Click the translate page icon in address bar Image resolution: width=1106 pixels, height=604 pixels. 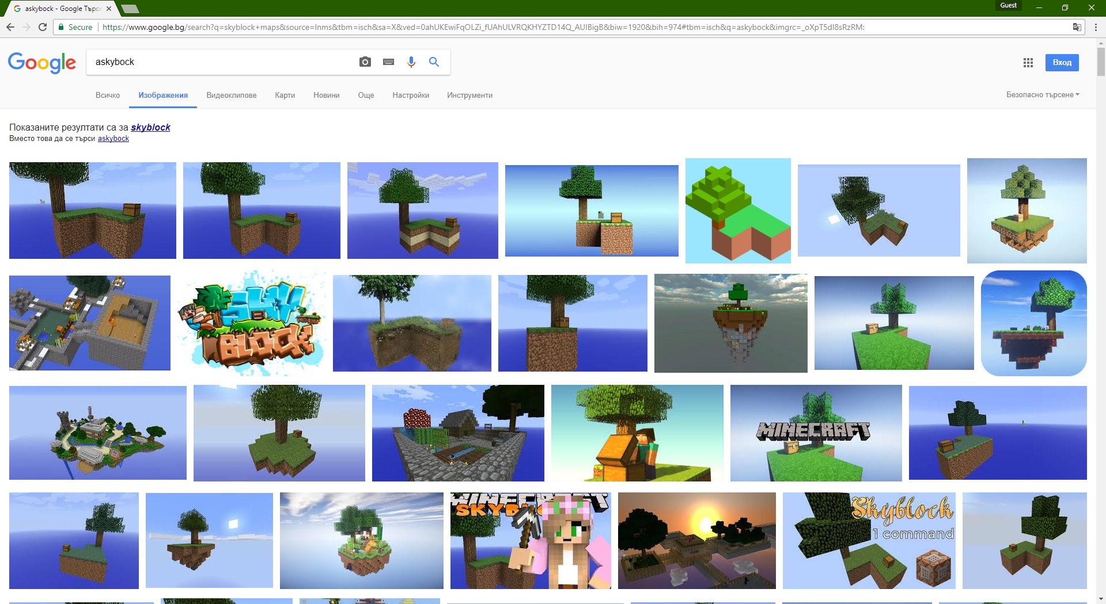[1077, 27]
